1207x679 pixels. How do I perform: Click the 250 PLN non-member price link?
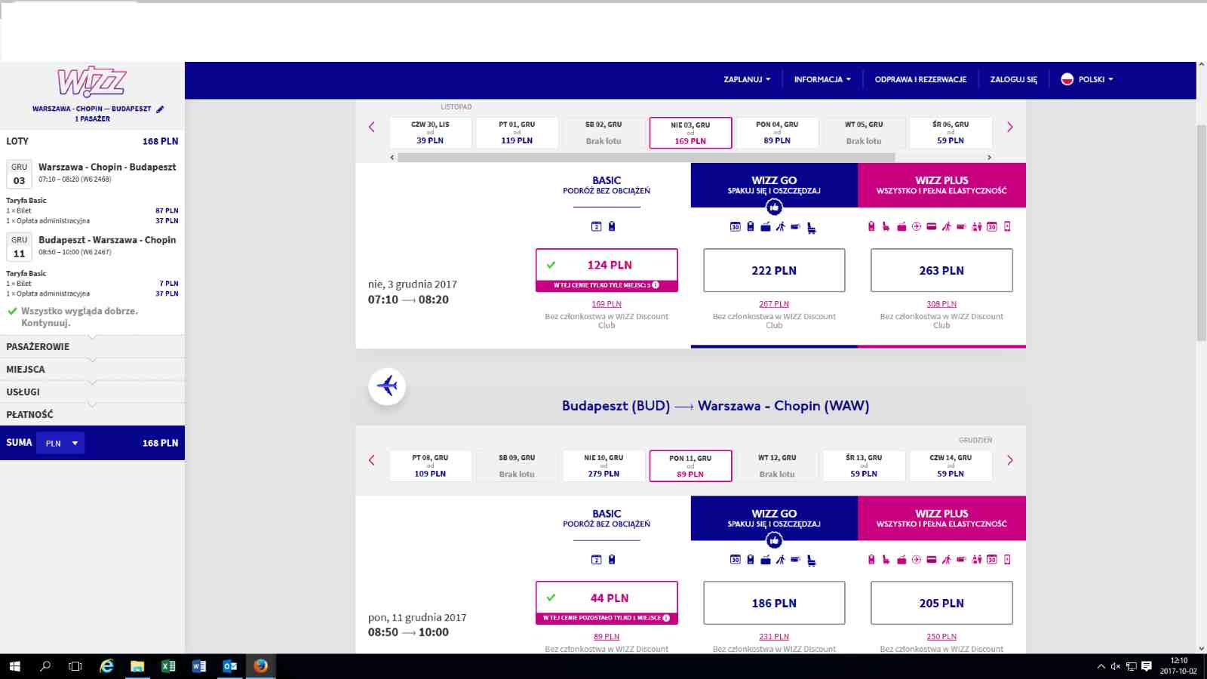[x=941, y=637]
